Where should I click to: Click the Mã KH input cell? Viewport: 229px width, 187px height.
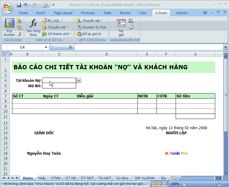click(59, 86)
